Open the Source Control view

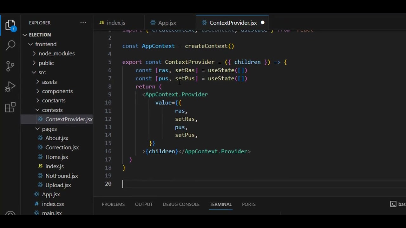10,66
